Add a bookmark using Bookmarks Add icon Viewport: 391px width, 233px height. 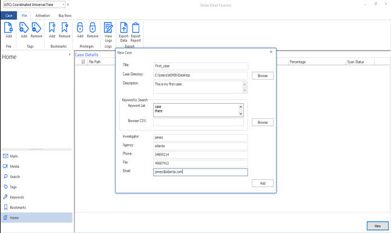click(52, 28)
